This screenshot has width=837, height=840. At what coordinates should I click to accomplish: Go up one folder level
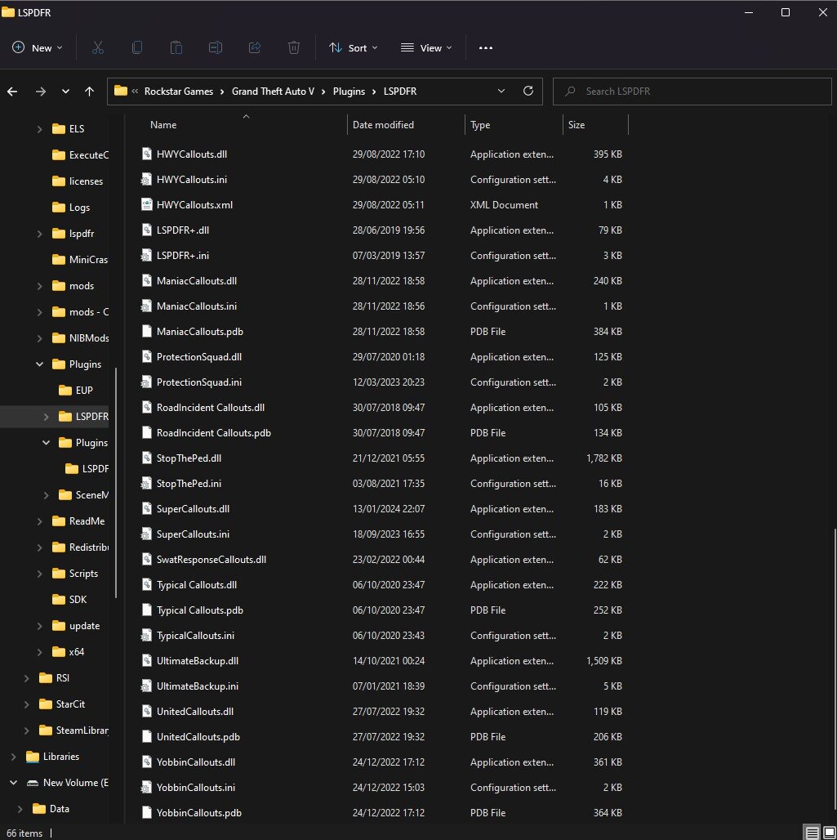tap(91, 92)
